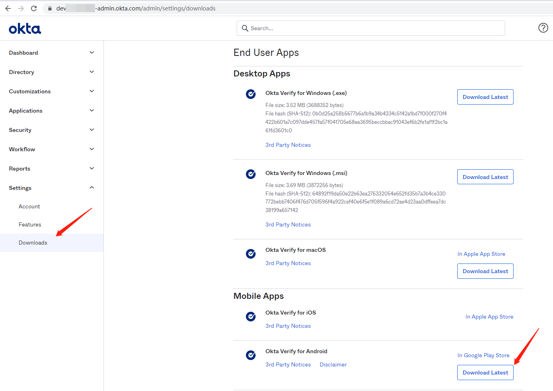Viewport: 553px width, 391px height.
Task: Click the Okta logo
Action: (x=25, y=29)
